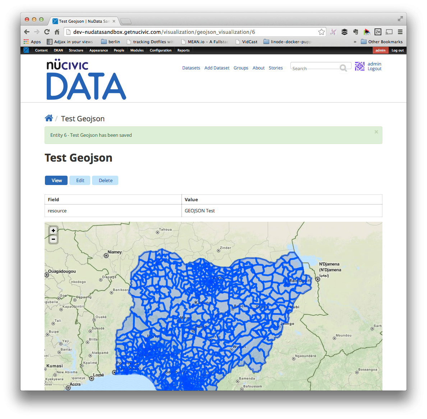Viewport: 427px width, 419px height.
Task: Select the View display mode
Action: [x=56, y=180]
